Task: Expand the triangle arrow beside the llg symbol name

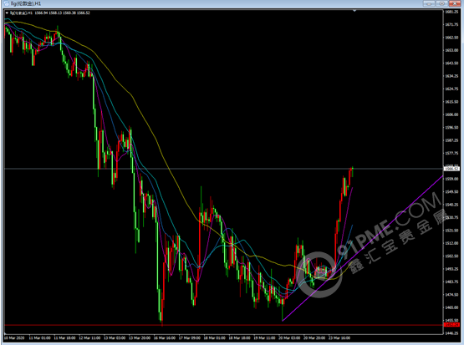Action: (x=7, y=13)
